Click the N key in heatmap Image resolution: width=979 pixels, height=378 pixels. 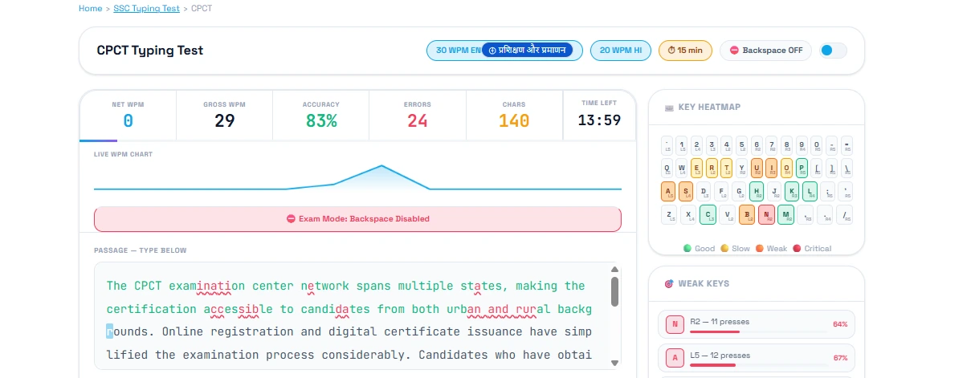(766, 214)
